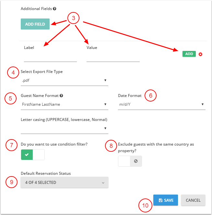212x215 pixels.
Task: Click the Guest Name Format help icon
Action: click(61, 96)
